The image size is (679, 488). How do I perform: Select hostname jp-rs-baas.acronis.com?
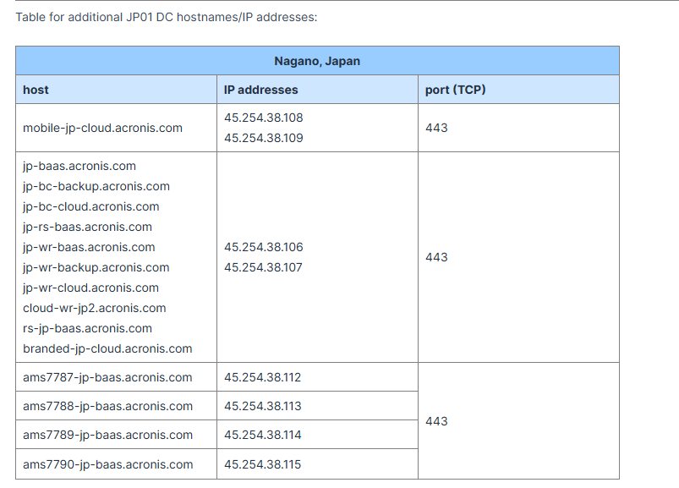(87, 227)
